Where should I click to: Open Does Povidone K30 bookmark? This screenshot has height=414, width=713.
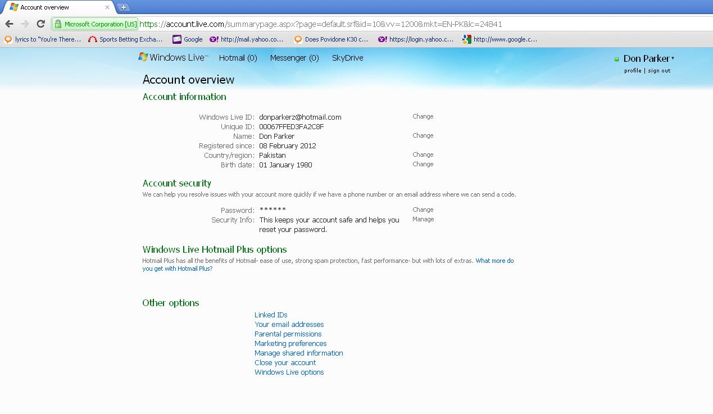click(x=331, y=39)
